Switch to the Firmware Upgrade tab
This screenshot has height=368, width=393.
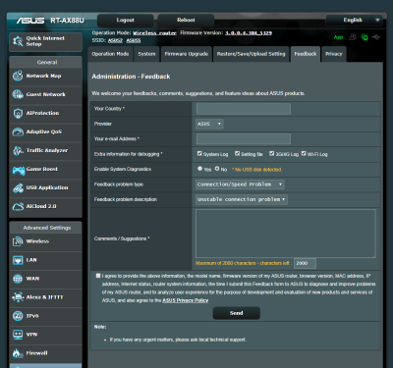point(187,54)
